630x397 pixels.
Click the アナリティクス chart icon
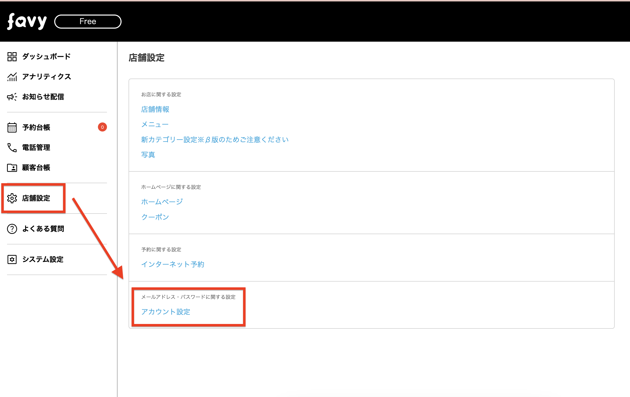pos(12,77)
